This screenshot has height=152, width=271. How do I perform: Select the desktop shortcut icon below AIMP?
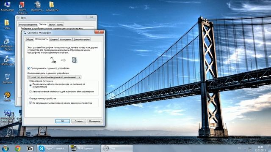7,116
